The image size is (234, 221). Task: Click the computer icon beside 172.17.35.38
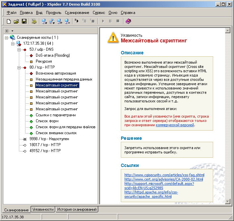[x=19, y=43]
